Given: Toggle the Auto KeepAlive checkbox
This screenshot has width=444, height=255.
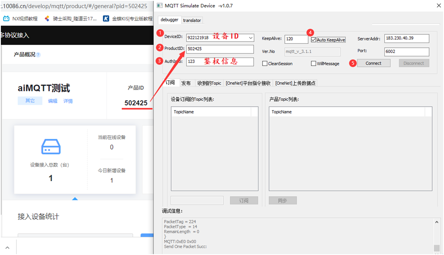Looking at the screenshot, I should tap(313, 40).
